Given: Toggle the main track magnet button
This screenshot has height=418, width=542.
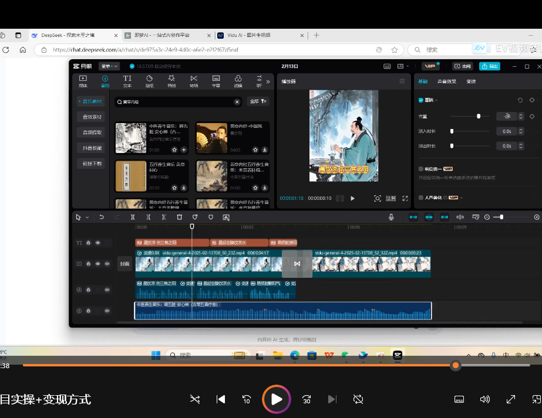Looking at the screenshot, I should 413,217.
